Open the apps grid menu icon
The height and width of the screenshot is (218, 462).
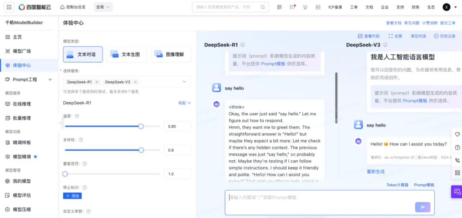click(9, 7)
